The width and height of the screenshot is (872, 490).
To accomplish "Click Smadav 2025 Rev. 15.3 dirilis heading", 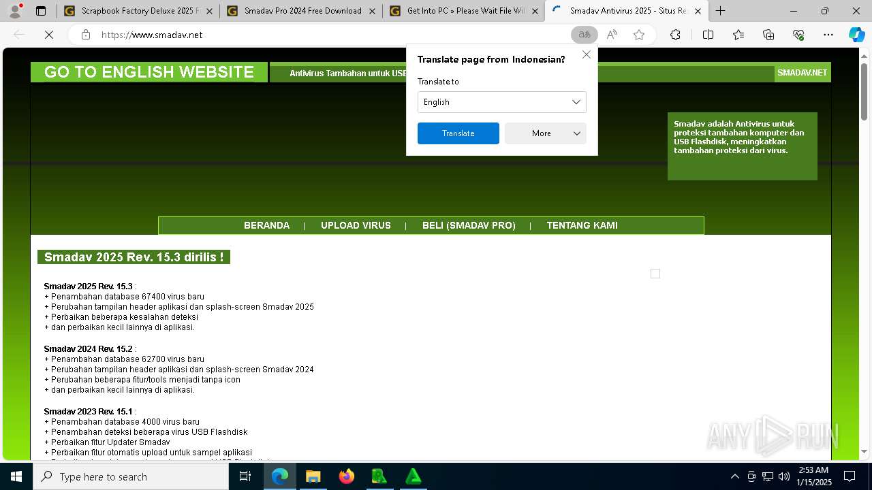I will click(134, 257).
